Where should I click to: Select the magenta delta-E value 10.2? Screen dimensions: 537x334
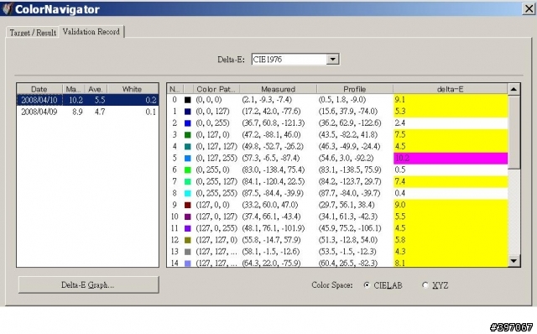click(x=451, y=159)
